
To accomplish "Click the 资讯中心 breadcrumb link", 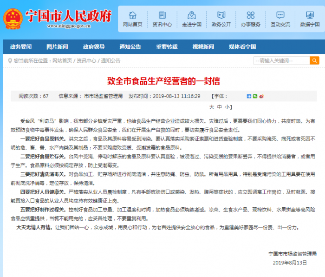I will 86,60.
